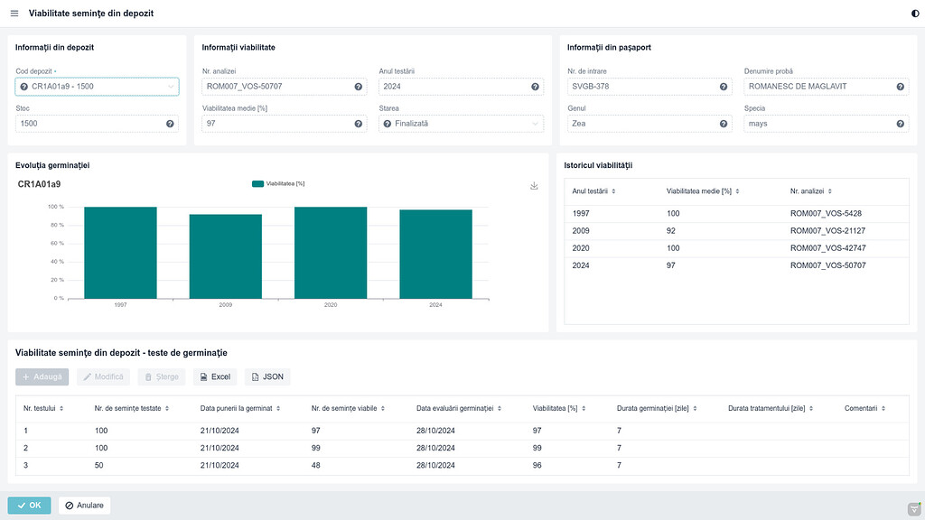Click help icon beside Nr. analizei field
This screenshot has width=925, height=520.
(x=359, y=88)
